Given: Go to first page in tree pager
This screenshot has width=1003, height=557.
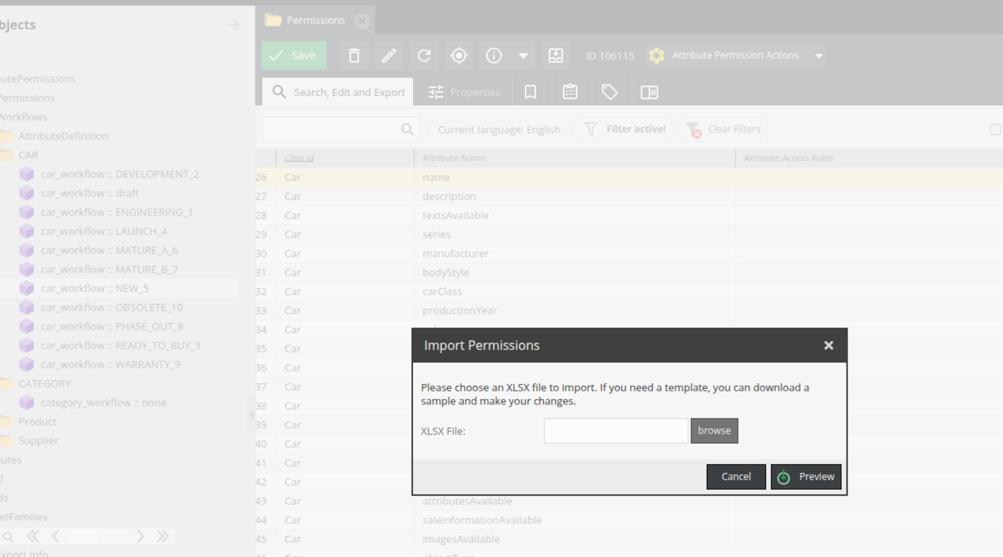Looking at the screenshot, I should pyautogui.click(x=33, y=536).
